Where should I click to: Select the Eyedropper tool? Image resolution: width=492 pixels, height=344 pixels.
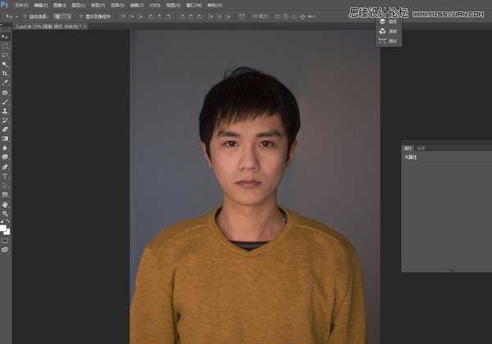(x=5, y=83)
